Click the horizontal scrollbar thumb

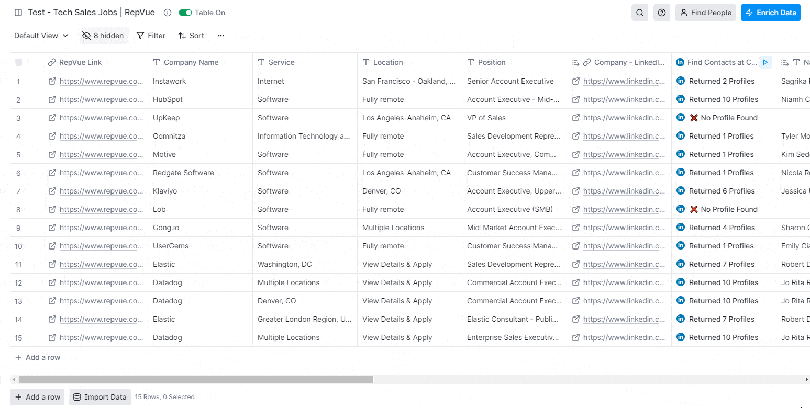(195, 379)
